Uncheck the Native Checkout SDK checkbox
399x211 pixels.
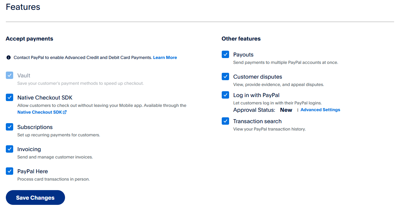10,97
